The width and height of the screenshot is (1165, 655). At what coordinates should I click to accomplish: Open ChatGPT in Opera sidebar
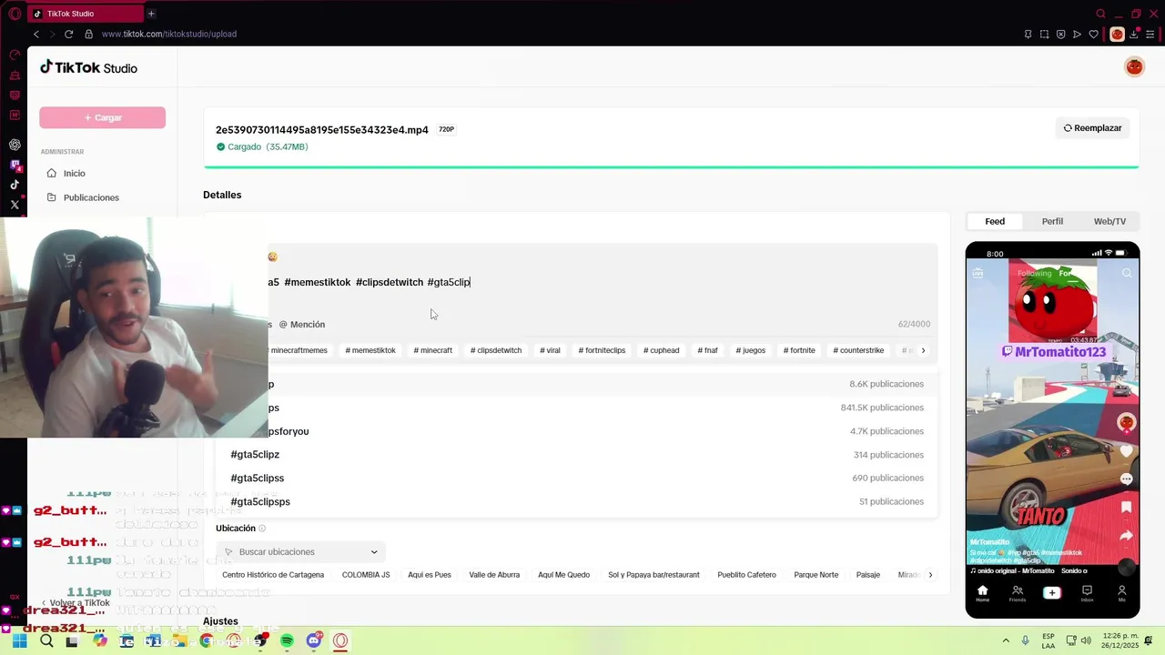pyautogui.click(x=15, y=145)
